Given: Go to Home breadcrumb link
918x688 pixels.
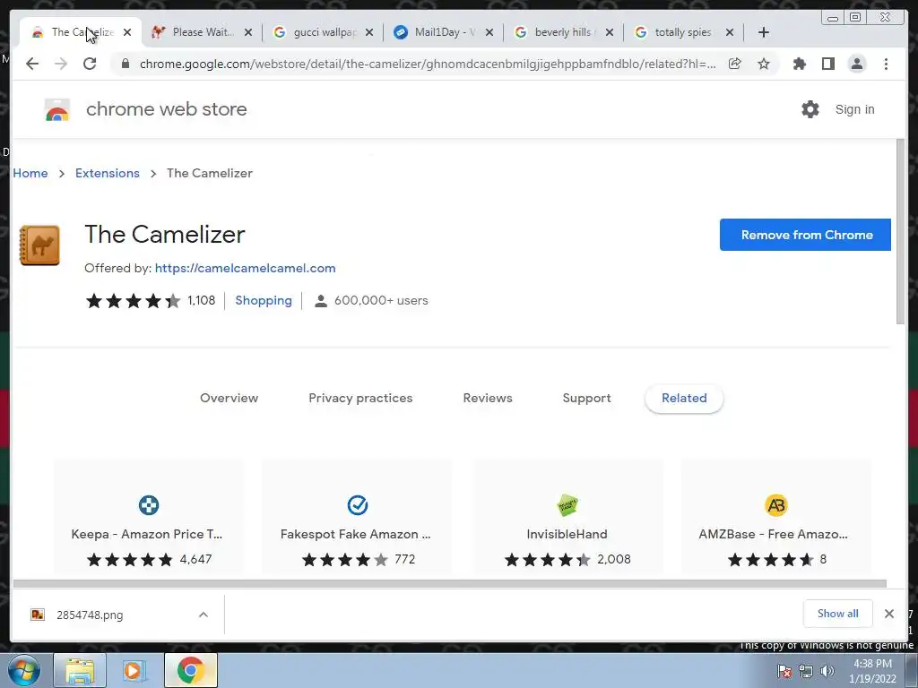Looking at the screenshot, I should pyautogui.click(x=30, y=173).
